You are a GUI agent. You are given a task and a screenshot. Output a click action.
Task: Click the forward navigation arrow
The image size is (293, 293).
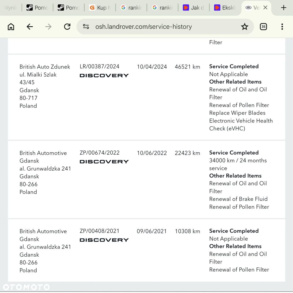(48, 27)
